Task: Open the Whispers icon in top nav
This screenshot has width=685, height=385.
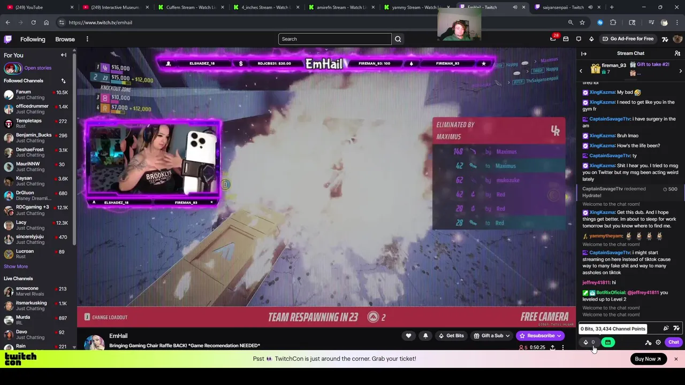Action: click(x=579, y=39)
